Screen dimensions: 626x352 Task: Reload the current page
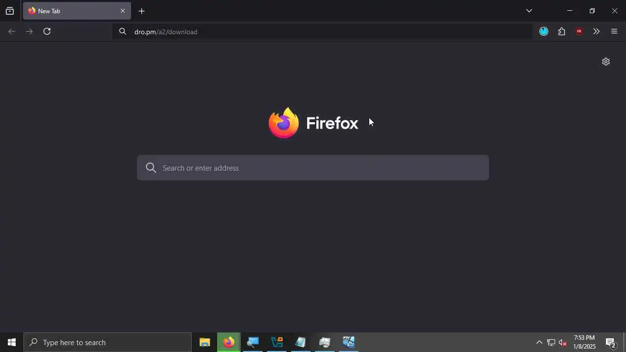point(47,31)
